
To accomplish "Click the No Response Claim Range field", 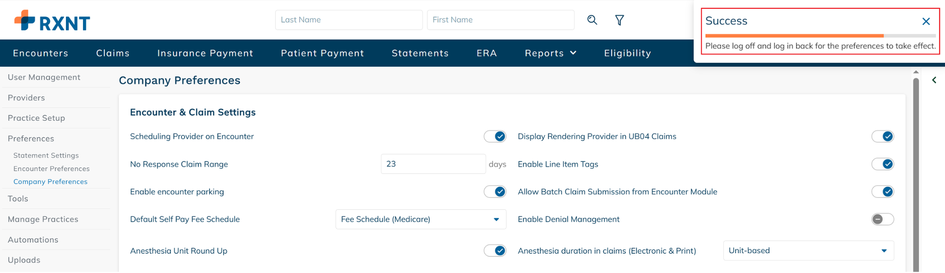I will click(433, 164).
